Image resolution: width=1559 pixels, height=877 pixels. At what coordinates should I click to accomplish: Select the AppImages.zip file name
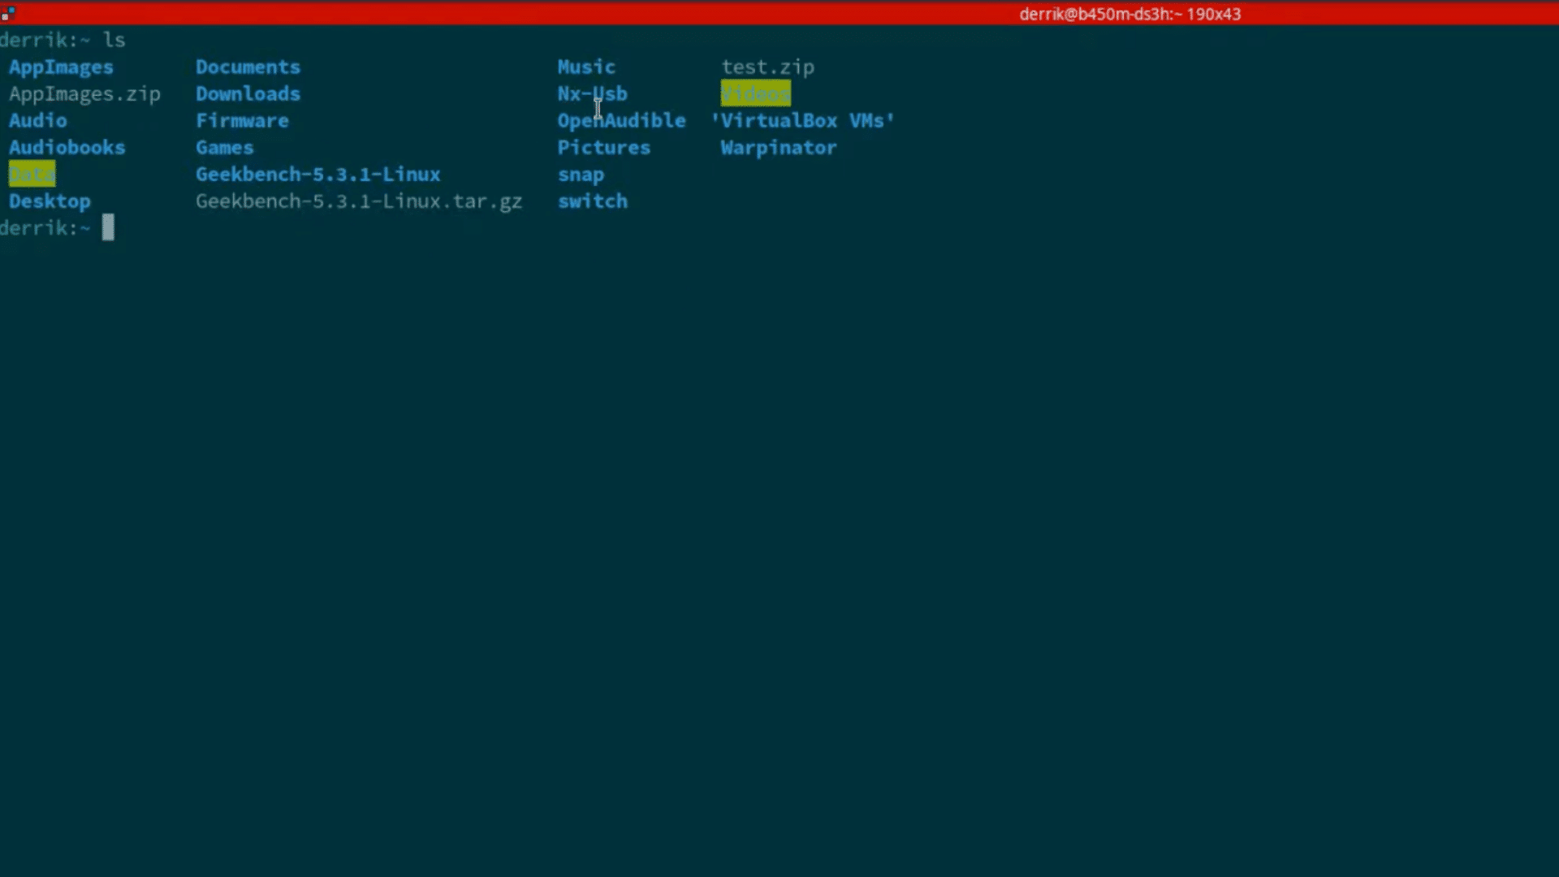pyautogui.click(x=84, y=94)
